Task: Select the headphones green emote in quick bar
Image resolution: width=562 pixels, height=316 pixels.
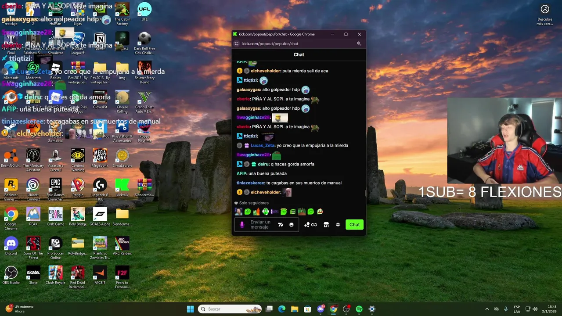Action: (x=266, y=212)
